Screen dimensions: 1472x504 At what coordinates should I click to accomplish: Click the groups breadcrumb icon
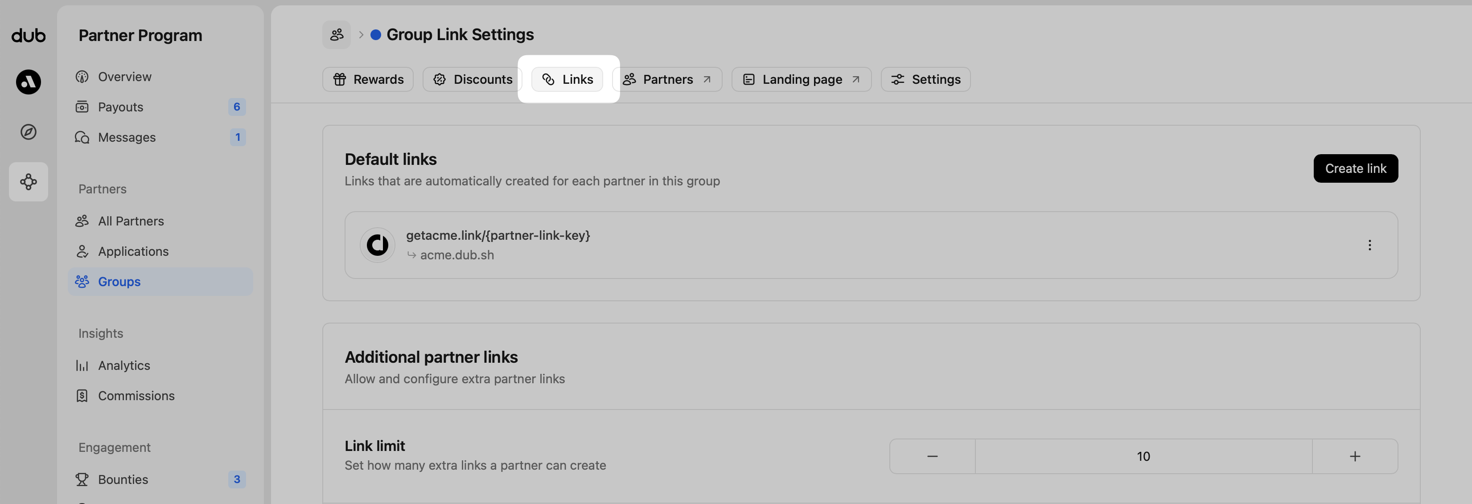(337, 35)
